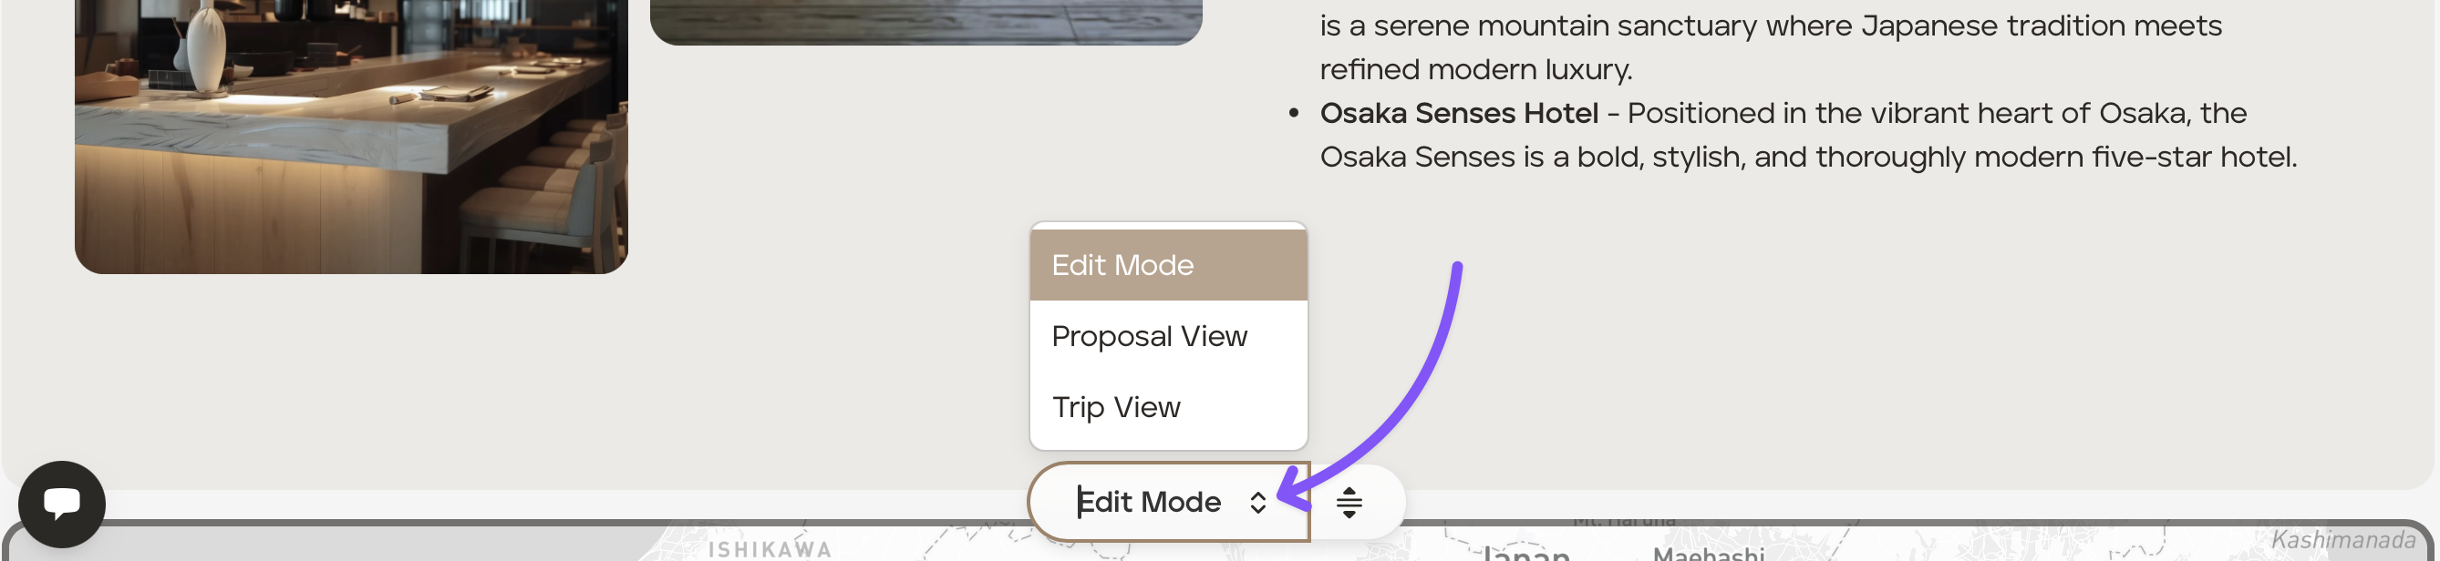Click the partially hidden Mt. Haruna map label
This screenshot has height=561, width=2440.
[1625, 521]
